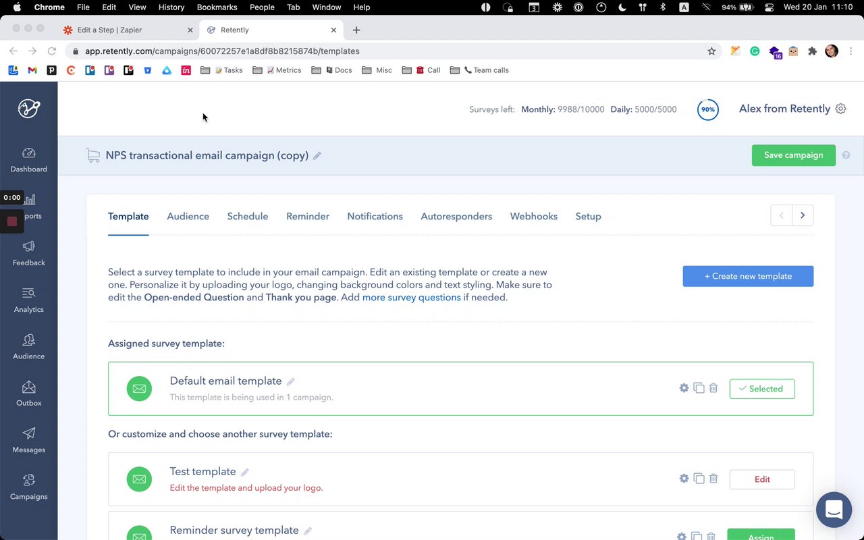Go to Analytics in the sidebar
This screenshot has width=864, height=540.
point(28,300)
